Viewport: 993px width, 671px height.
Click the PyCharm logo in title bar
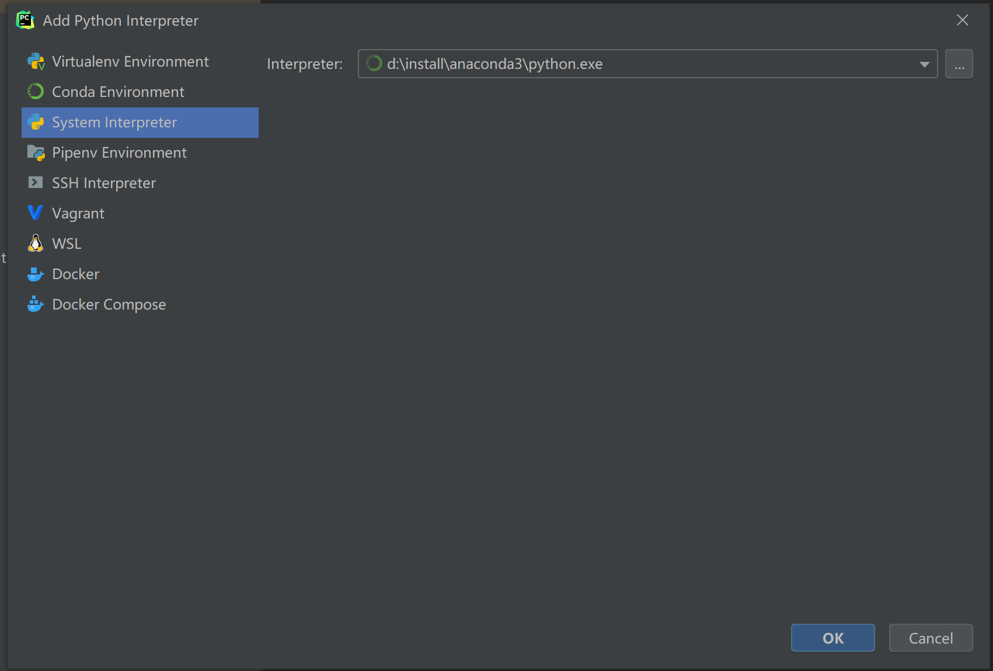click(25, 20)
